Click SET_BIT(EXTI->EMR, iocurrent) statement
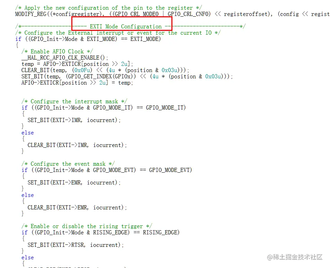This screenshot has width=330, height=268. pos(74,182)
